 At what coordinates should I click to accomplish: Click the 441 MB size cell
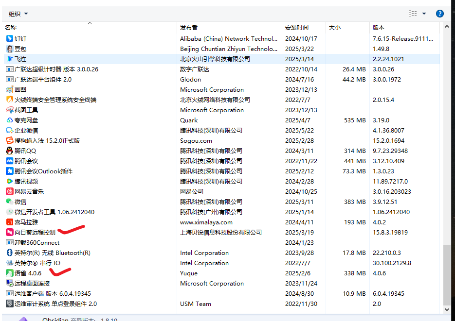[x=355, y=161]
